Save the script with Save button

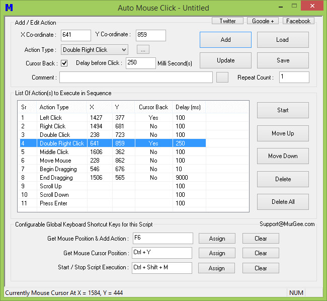click(282, 60)
